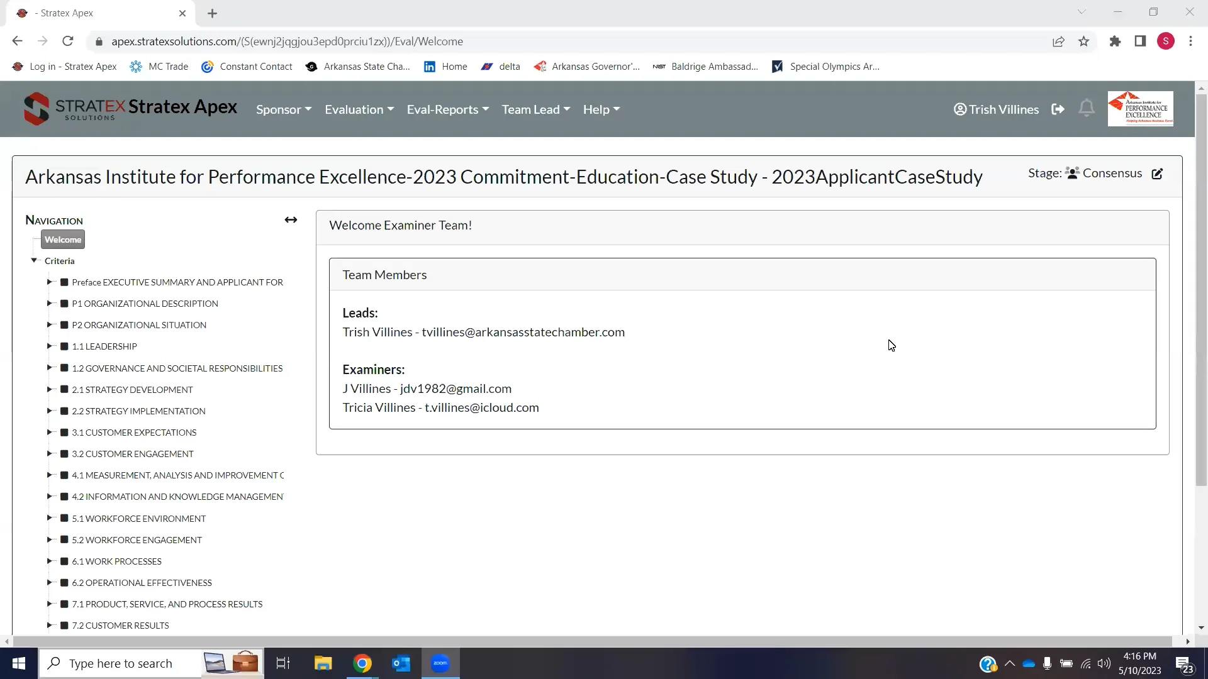
Task: Click the edit Stage pencil icon
Action: 1157,174
